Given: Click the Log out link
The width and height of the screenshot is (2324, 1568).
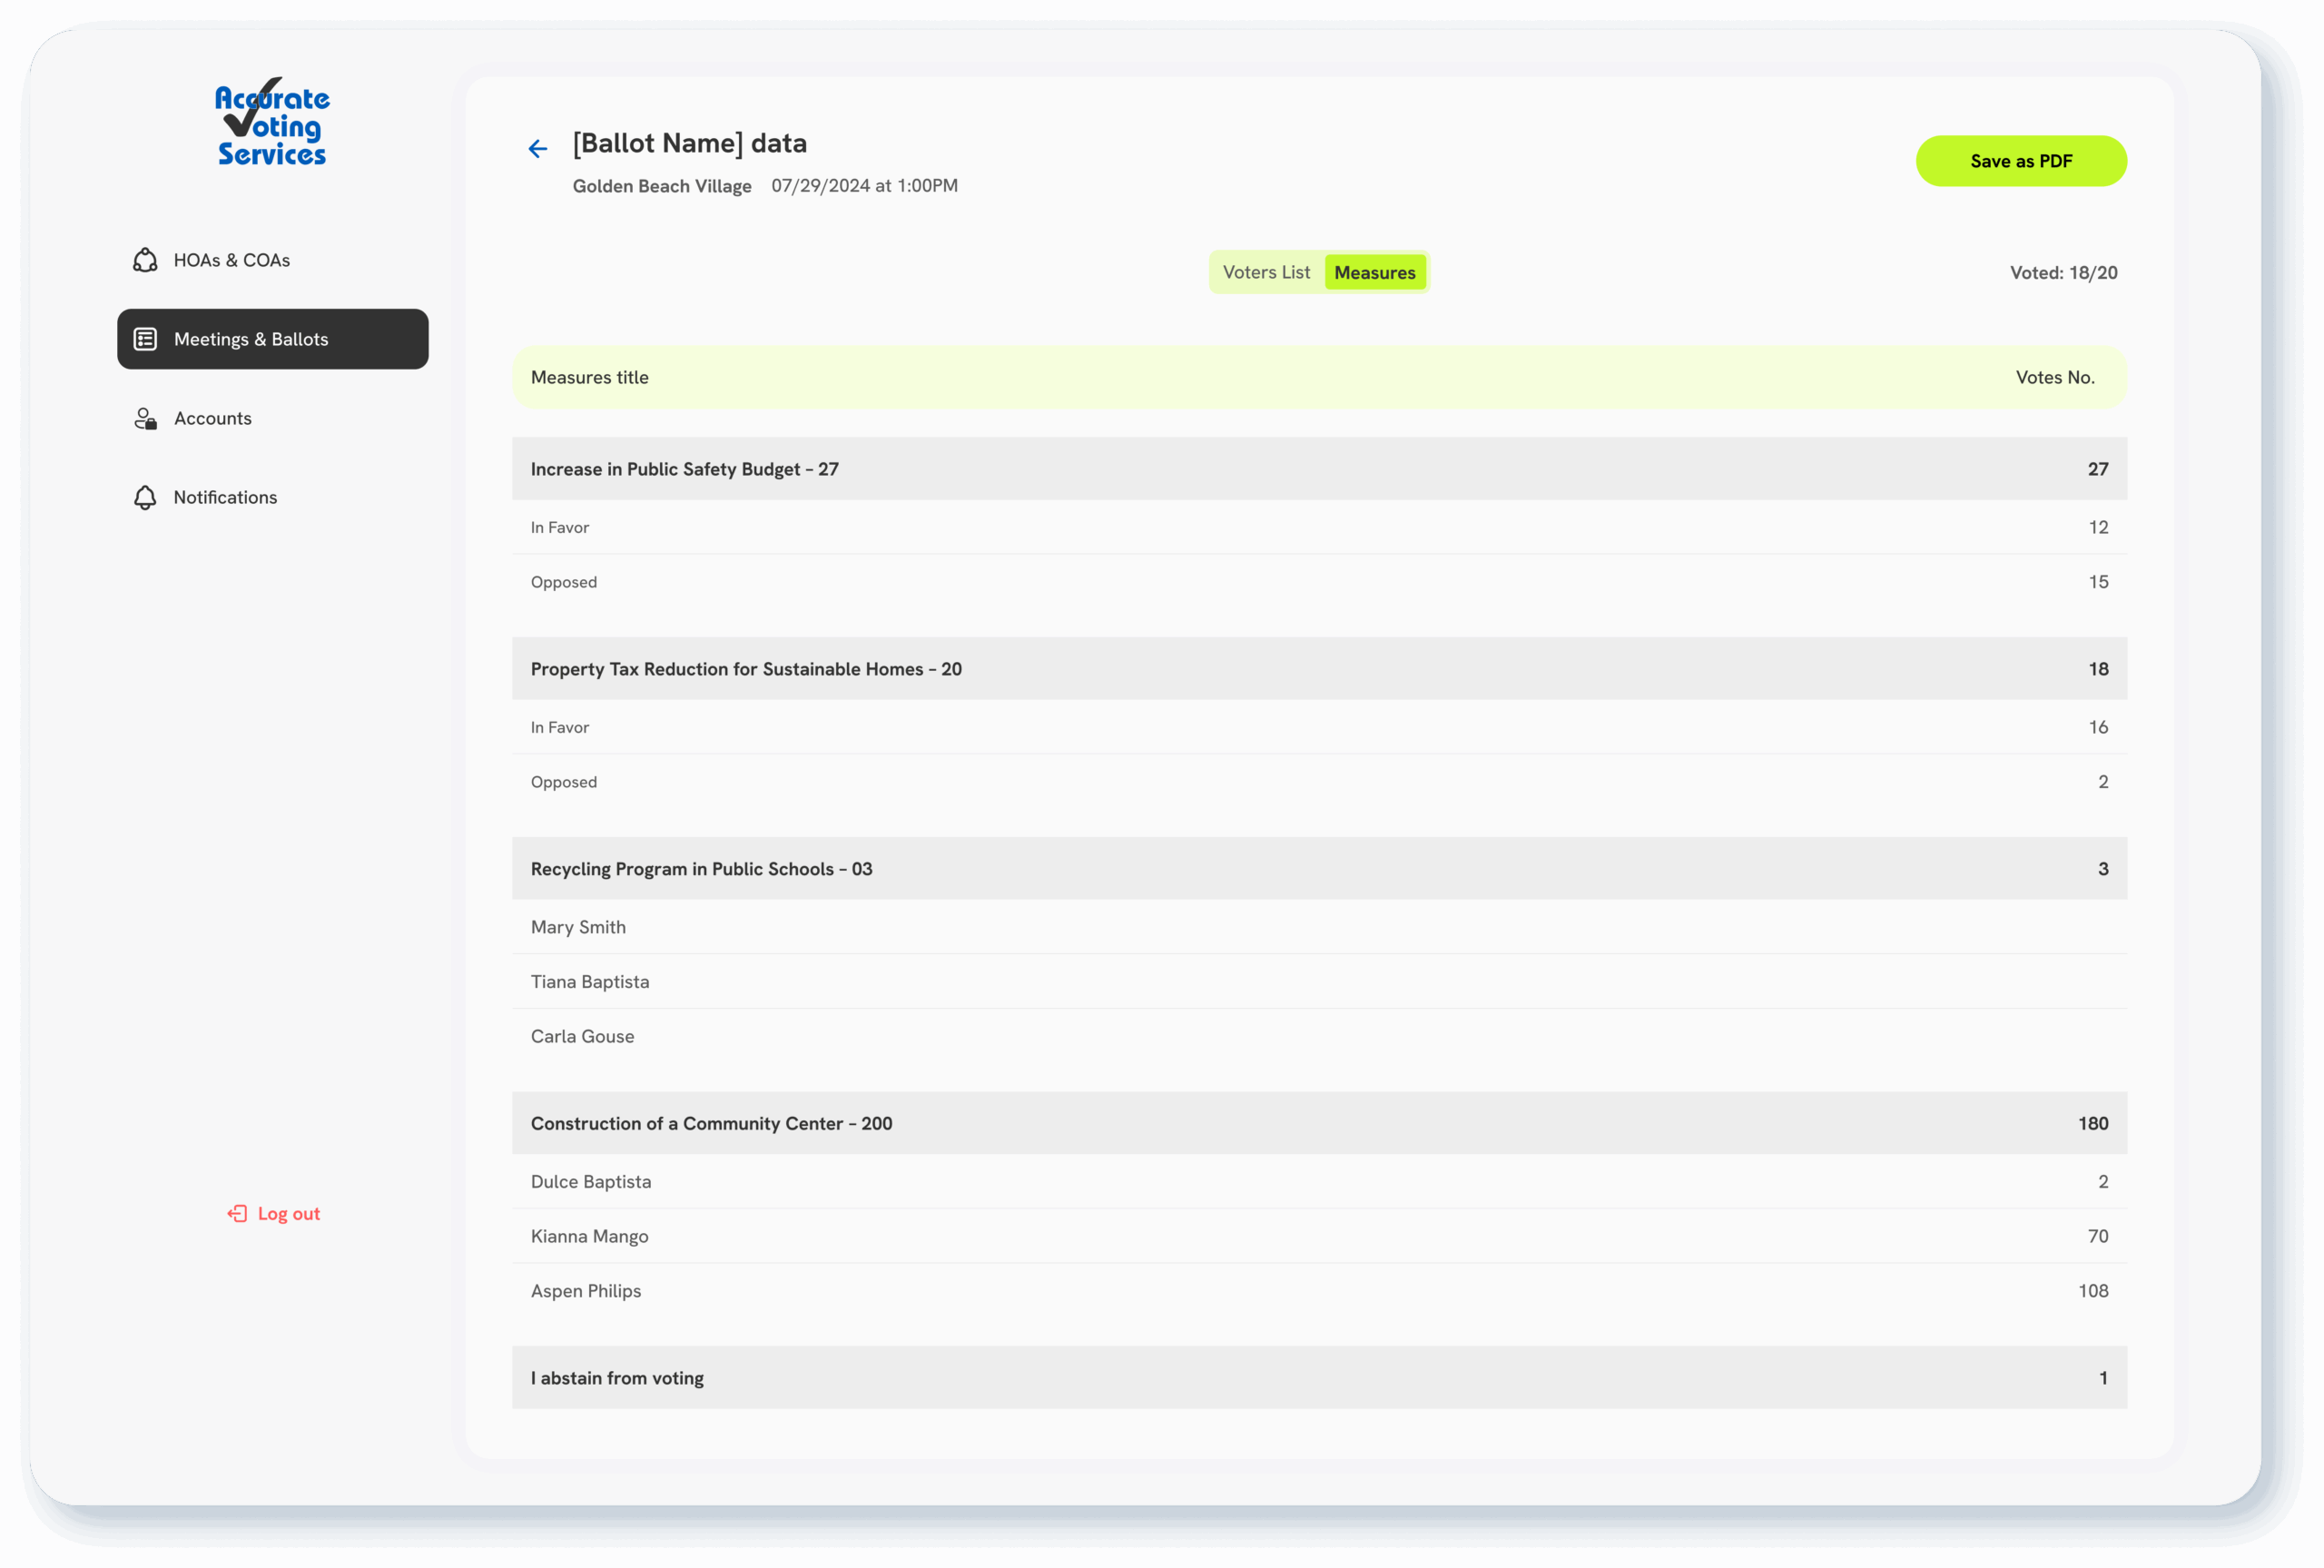Looking at the screenshot, I should coord(288,1213).
